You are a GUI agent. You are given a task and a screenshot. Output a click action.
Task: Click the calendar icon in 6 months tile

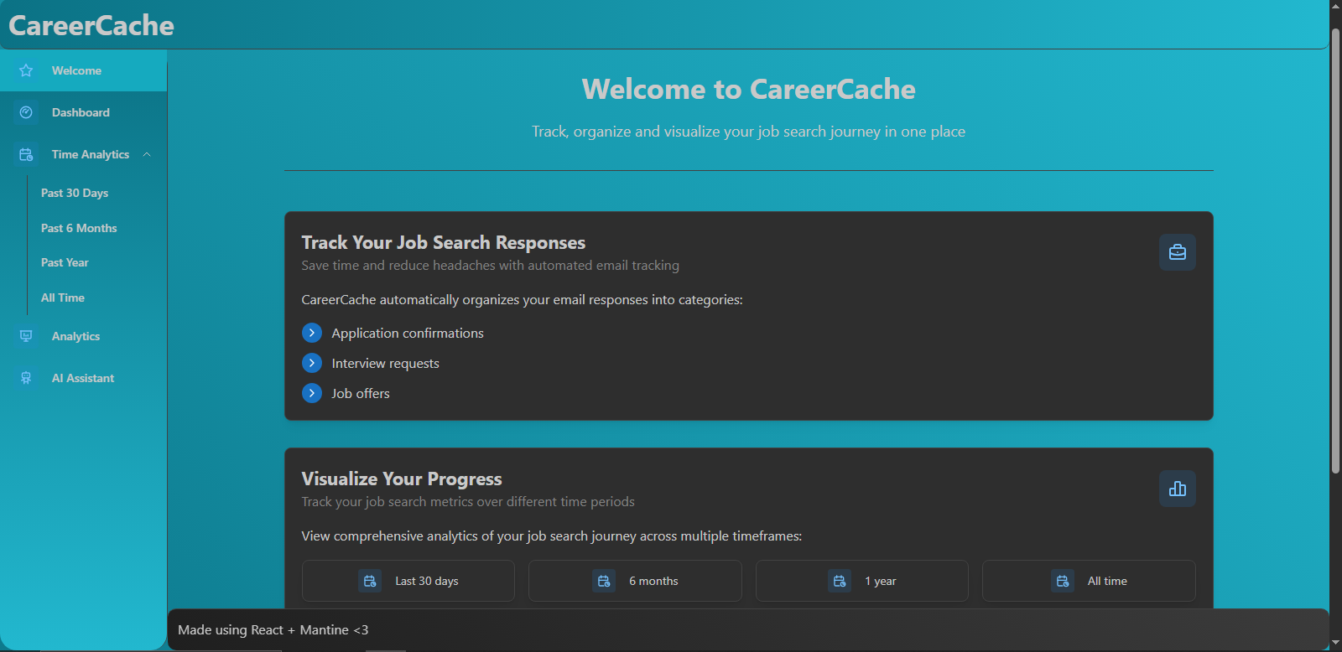coord(604,581)
